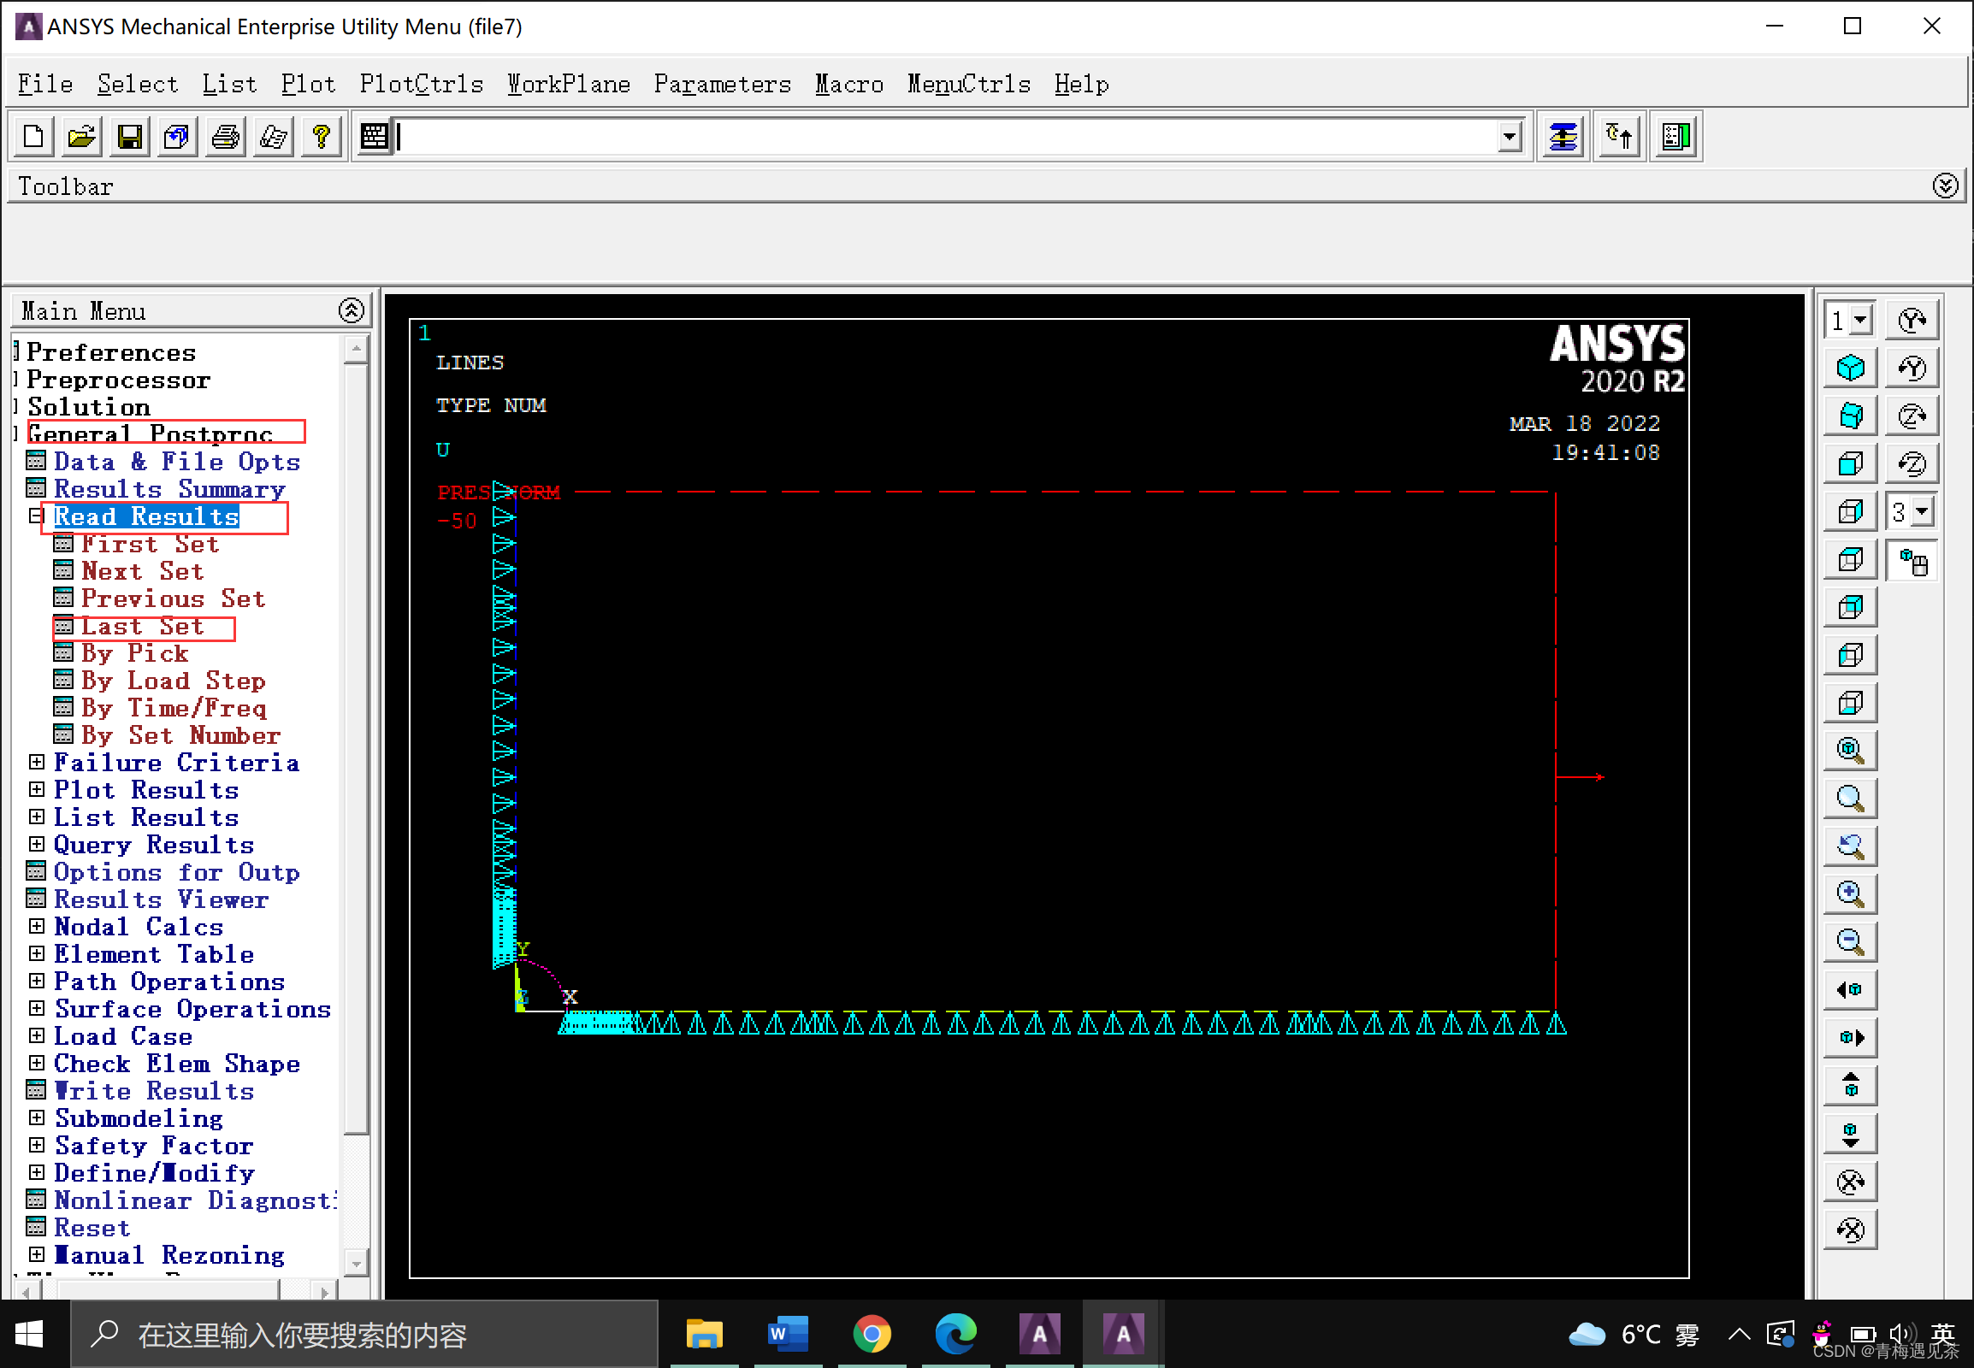The image size is (1974, 1368).
Task: Click the Help question mark icon
Action: coord(322,137)
